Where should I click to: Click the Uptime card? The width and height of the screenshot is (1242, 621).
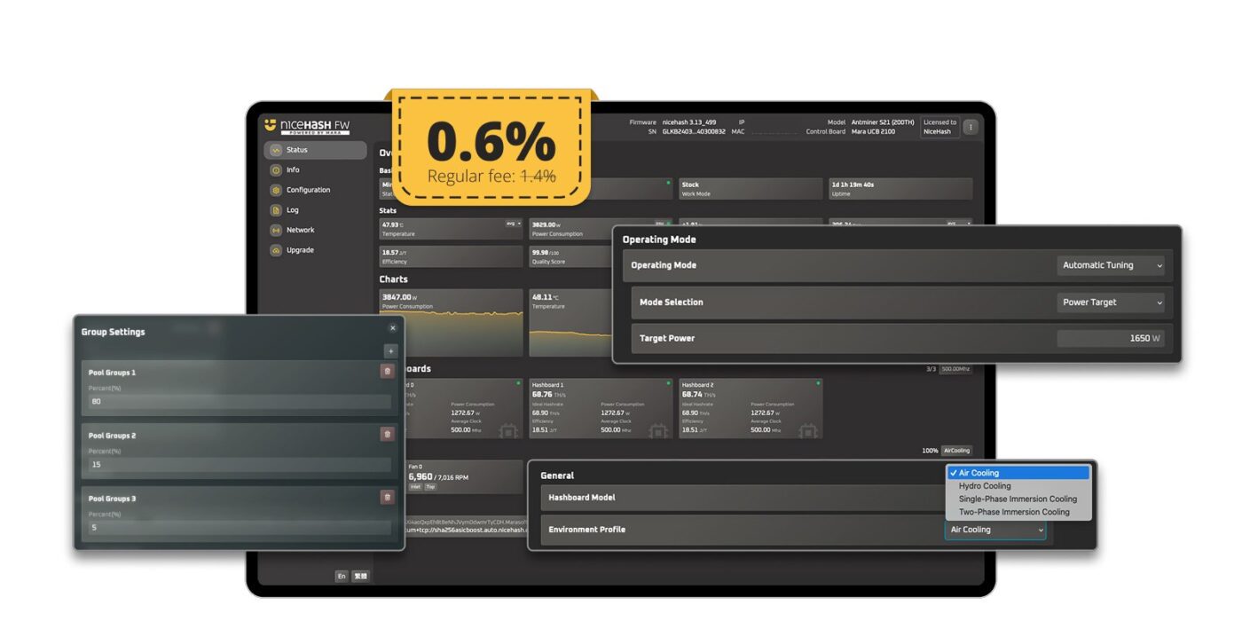tap(900, 189)
